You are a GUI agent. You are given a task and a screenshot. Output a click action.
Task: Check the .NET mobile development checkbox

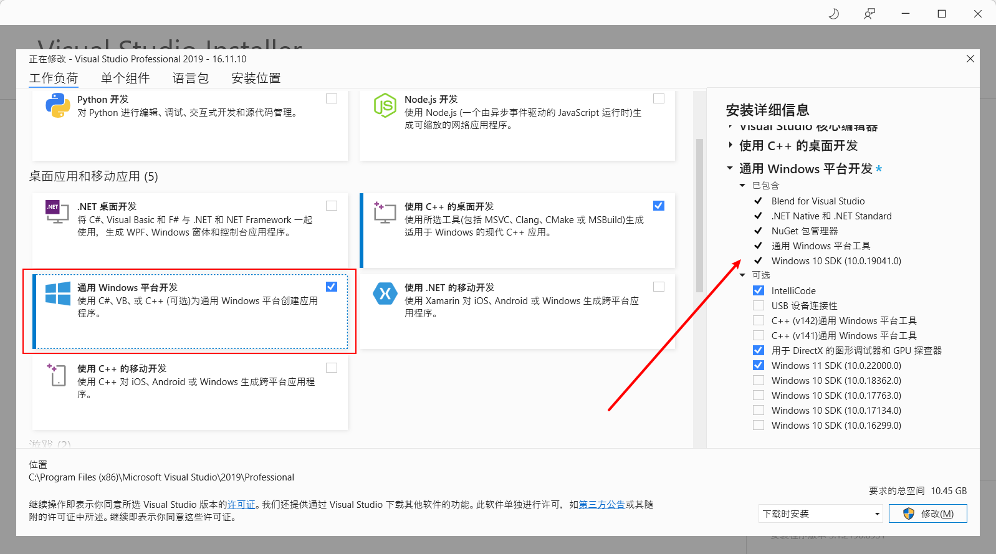click(659, 287)
